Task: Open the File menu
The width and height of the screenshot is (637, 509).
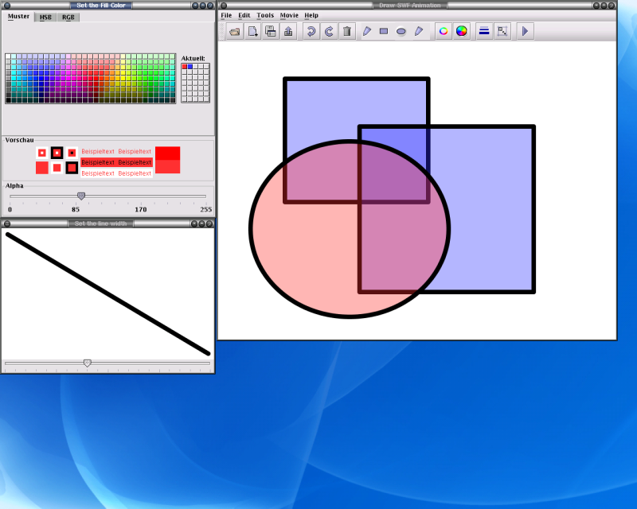Action: (x=226, y=15)
